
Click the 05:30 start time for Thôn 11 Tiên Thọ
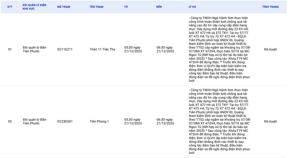tap(133, 49)
